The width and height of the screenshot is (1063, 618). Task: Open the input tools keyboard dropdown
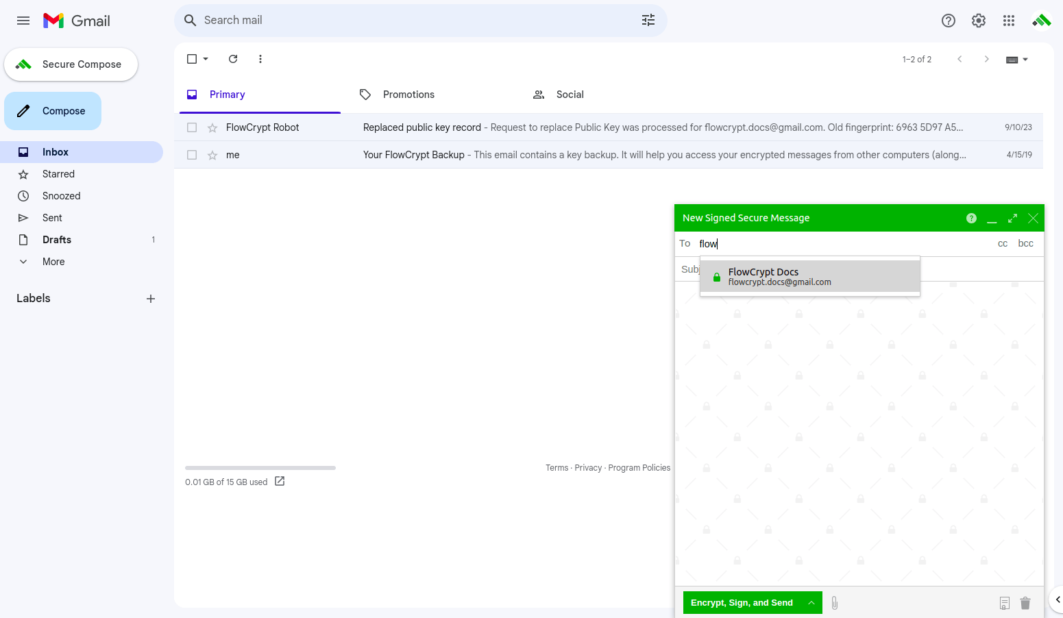(x=1017, y=60)
